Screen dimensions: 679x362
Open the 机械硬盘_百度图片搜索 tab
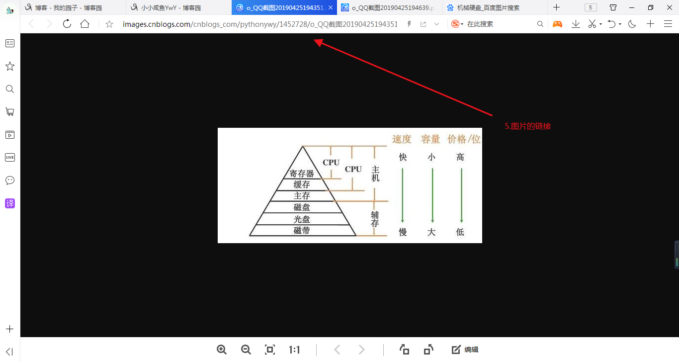[x=495, y=7]
